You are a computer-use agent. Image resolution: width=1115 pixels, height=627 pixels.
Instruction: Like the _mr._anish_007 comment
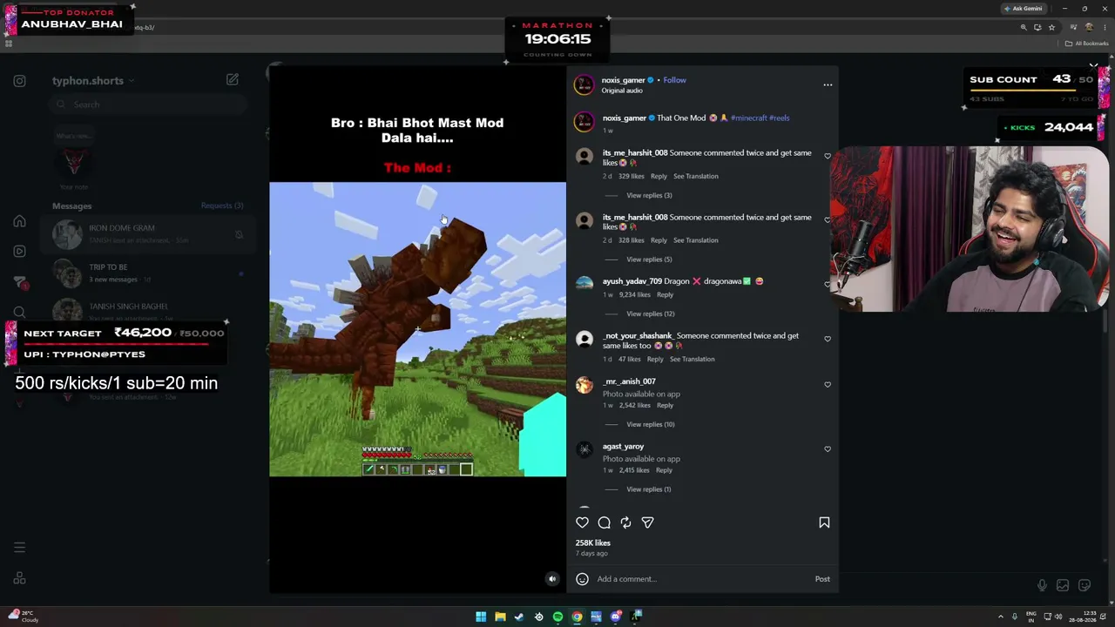coord(828,384)
